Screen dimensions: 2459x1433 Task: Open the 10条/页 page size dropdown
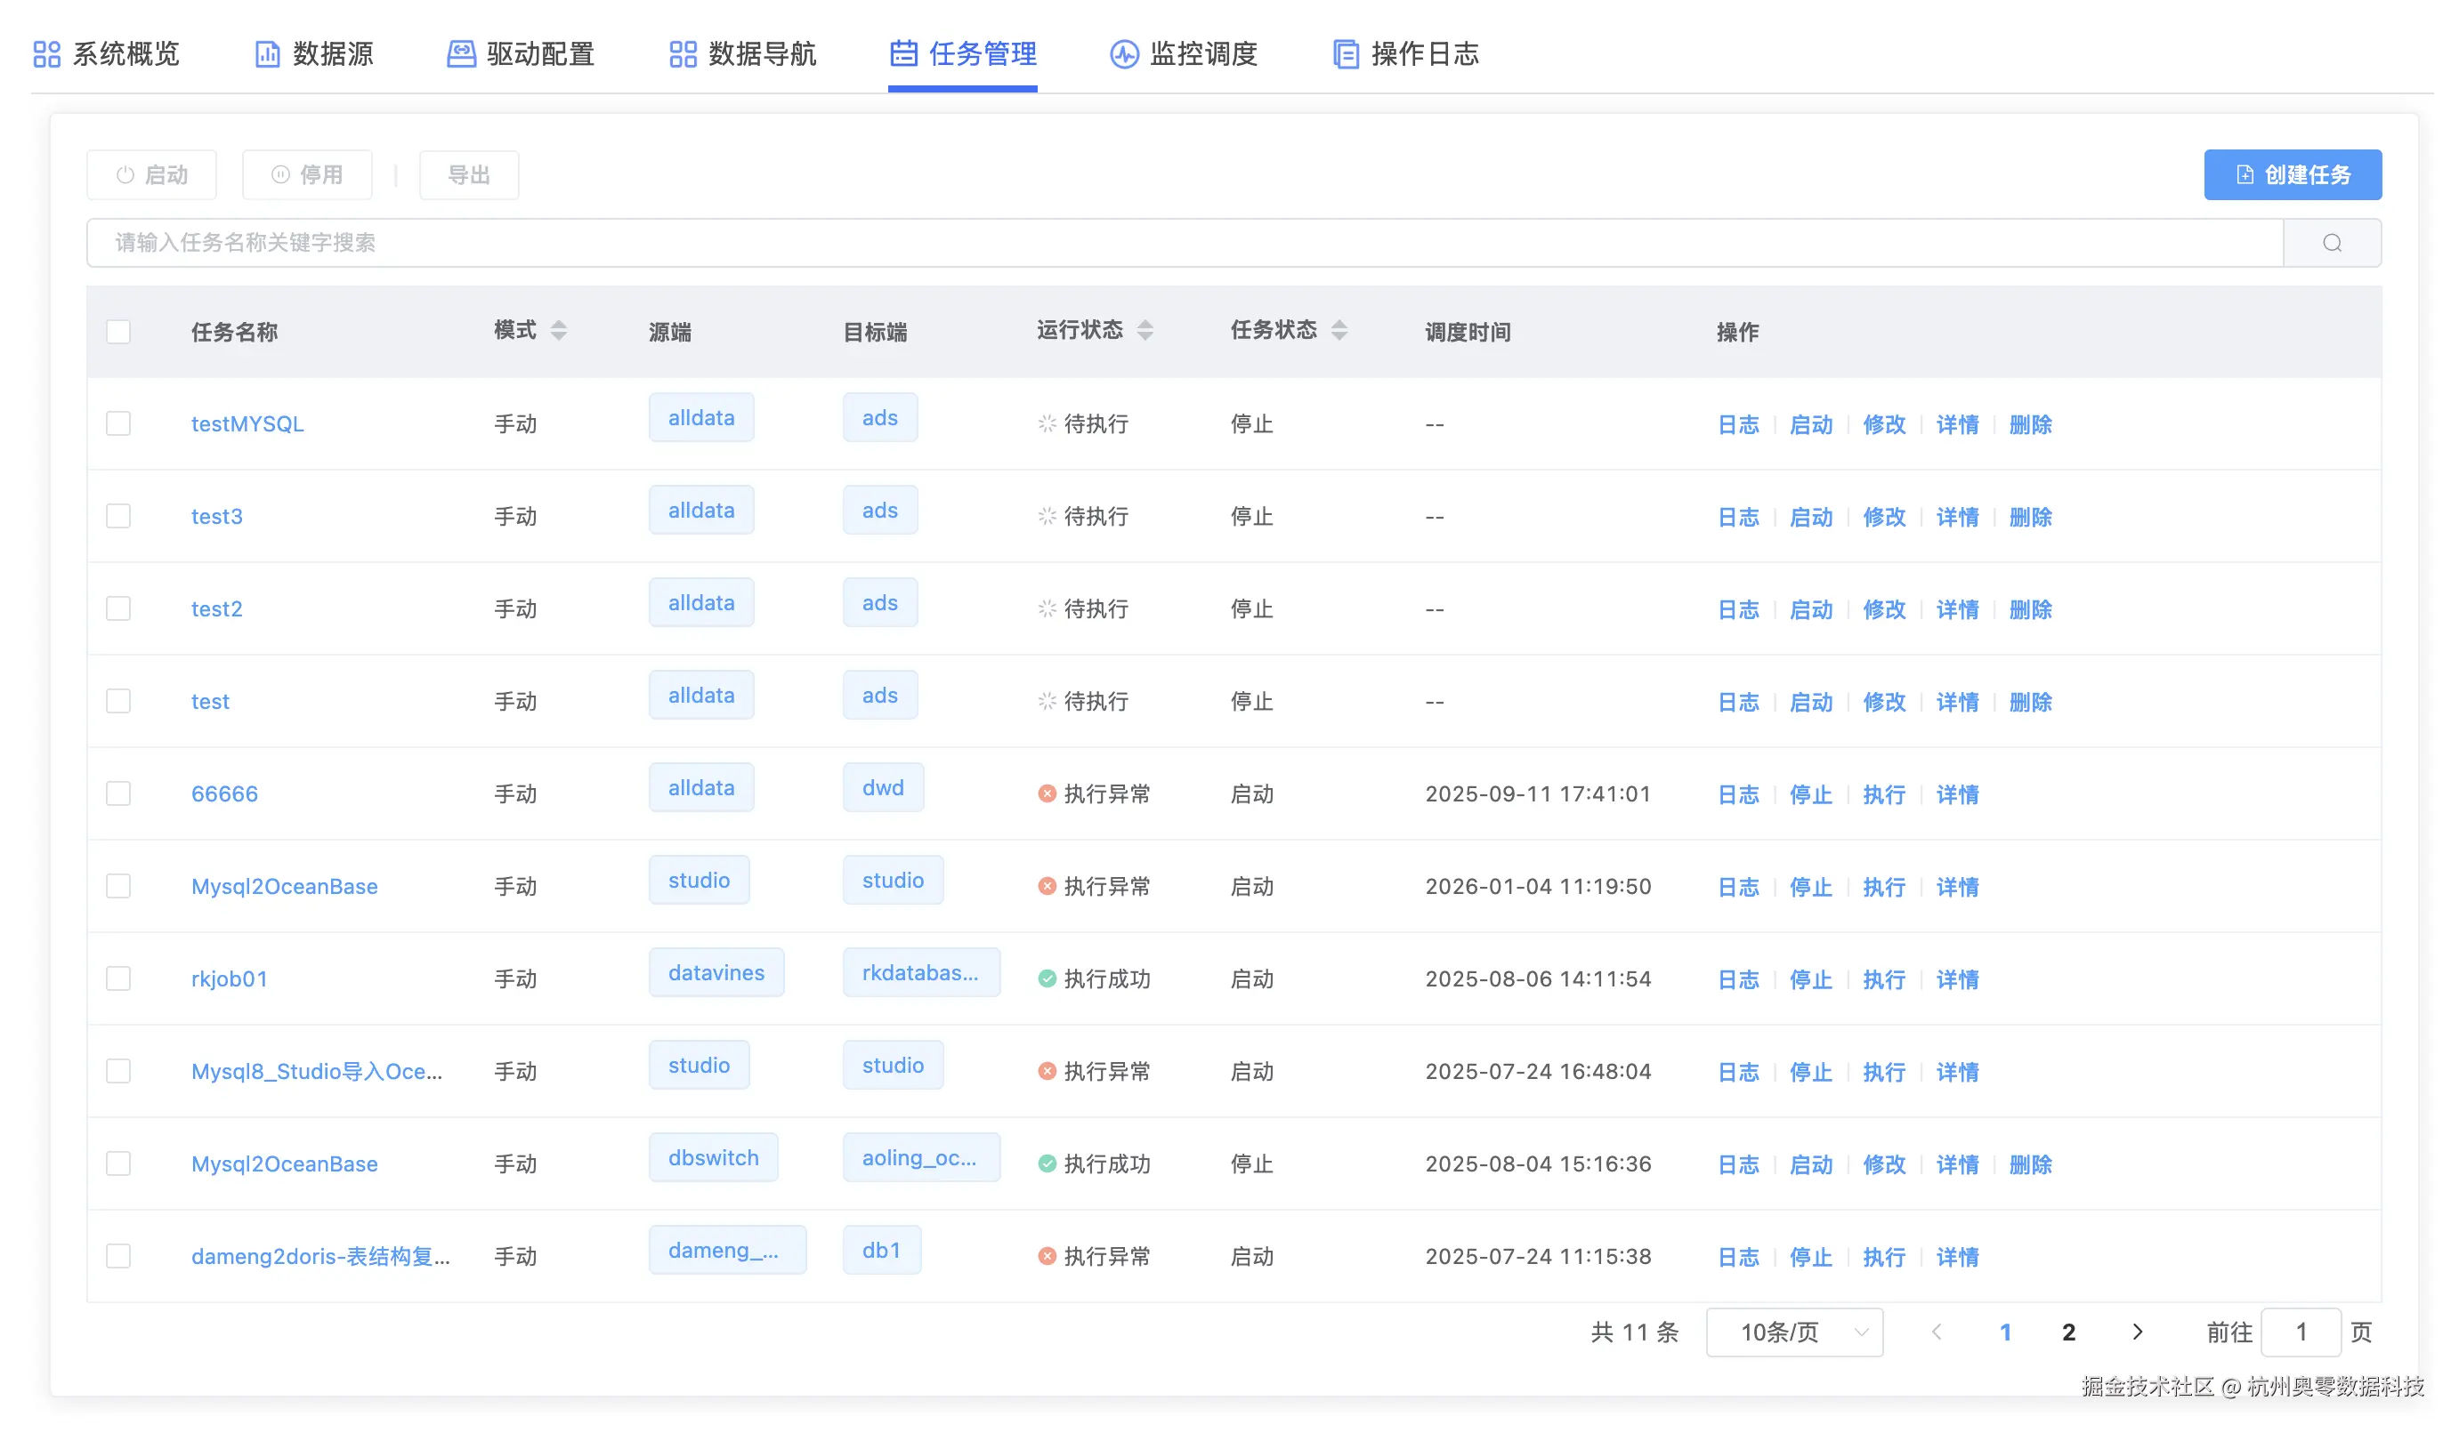(1793, 1332)
